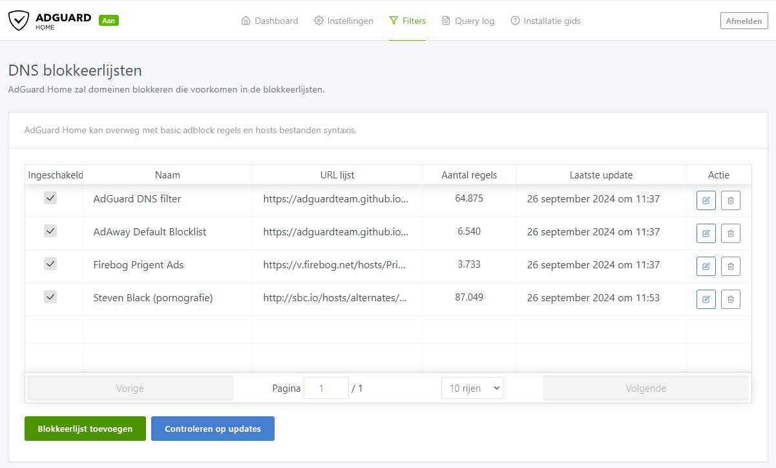Go to the Dashboard tab
This screenshot has width=776, height=468.
[x=269, y=21]
